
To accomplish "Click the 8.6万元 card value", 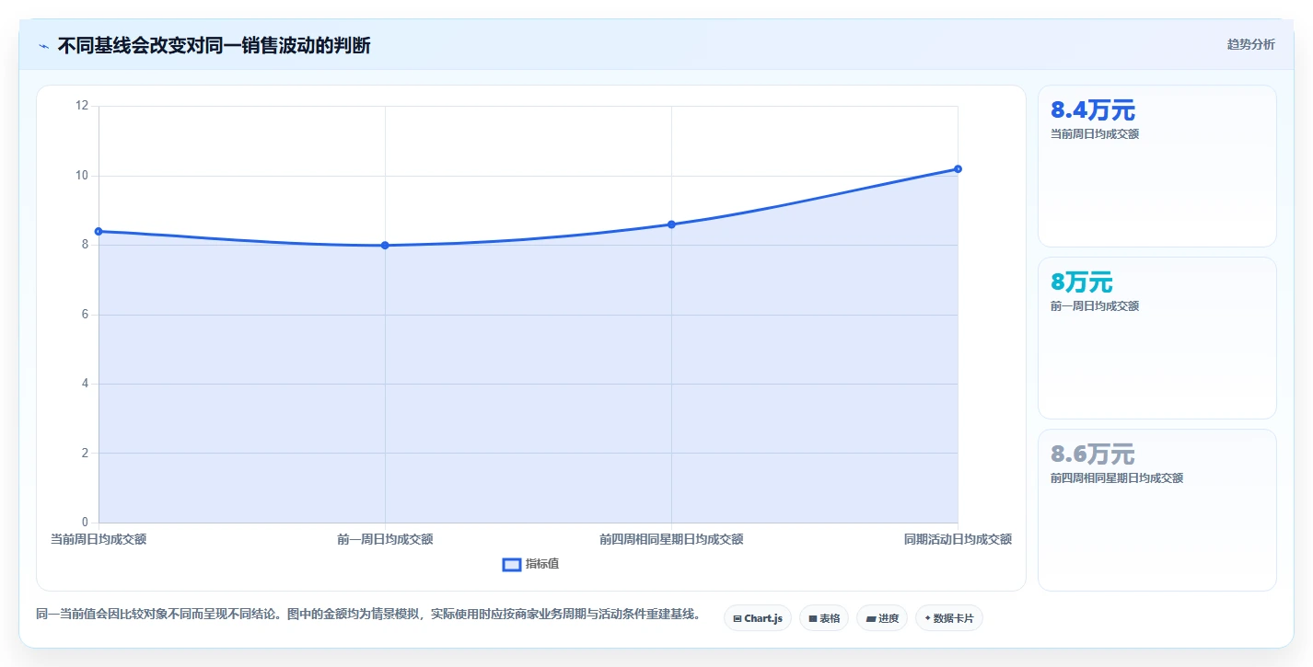I will (x=1093, y=454).
